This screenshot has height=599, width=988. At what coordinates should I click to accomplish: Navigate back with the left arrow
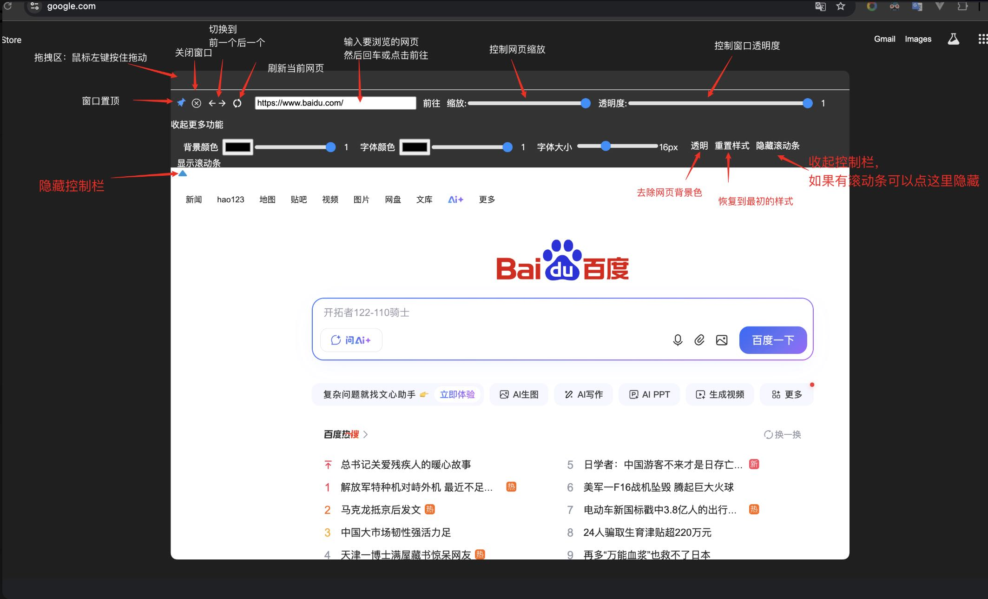tap(212, 103)
